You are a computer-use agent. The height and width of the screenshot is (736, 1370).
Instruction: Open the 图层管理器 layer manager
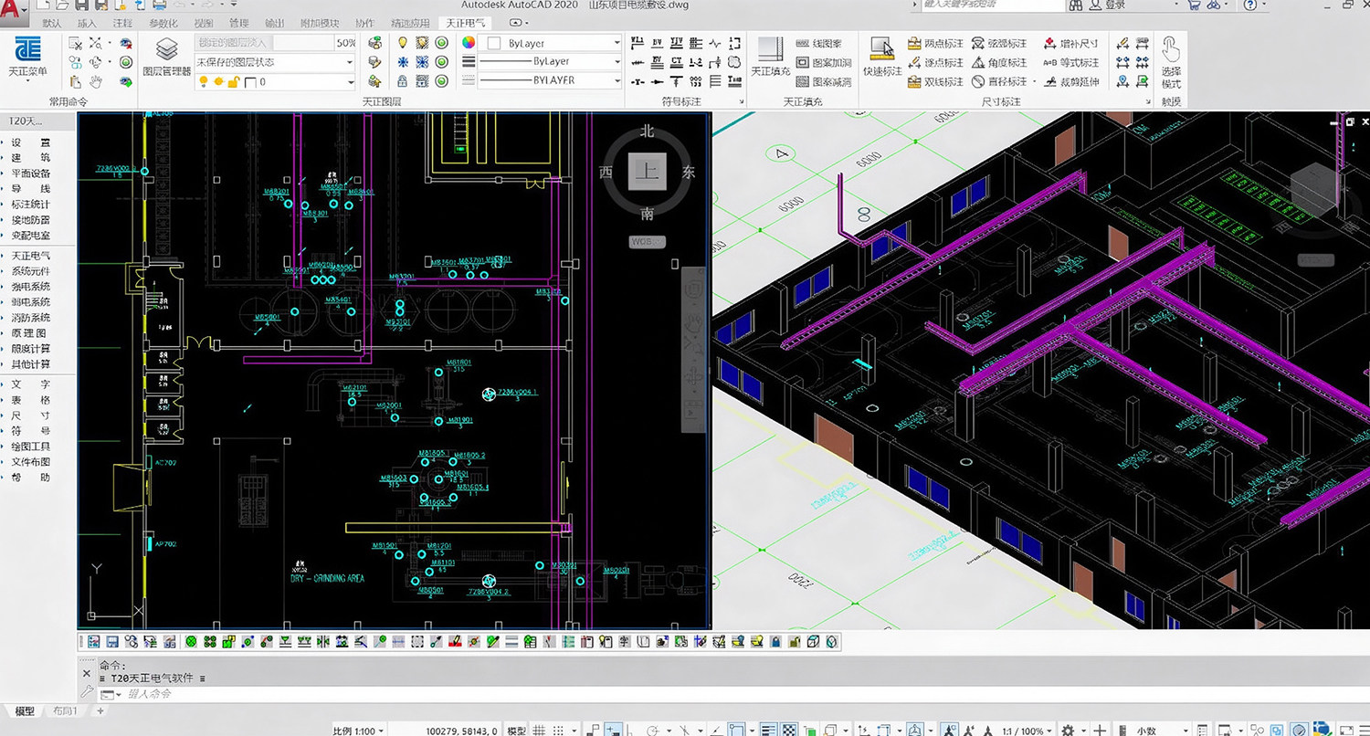[x=166, y=57]
